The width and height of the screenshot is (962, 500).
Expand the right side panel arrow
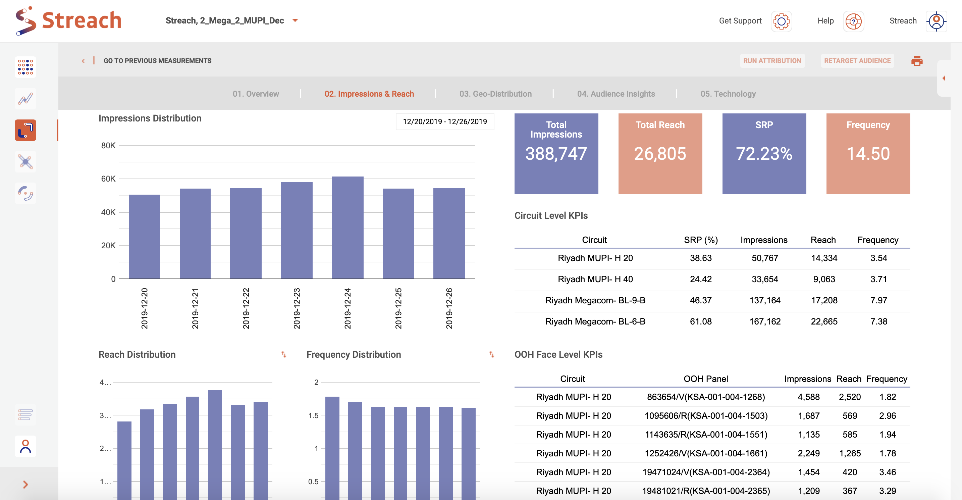pyautogui.click(x=944, y=78)
